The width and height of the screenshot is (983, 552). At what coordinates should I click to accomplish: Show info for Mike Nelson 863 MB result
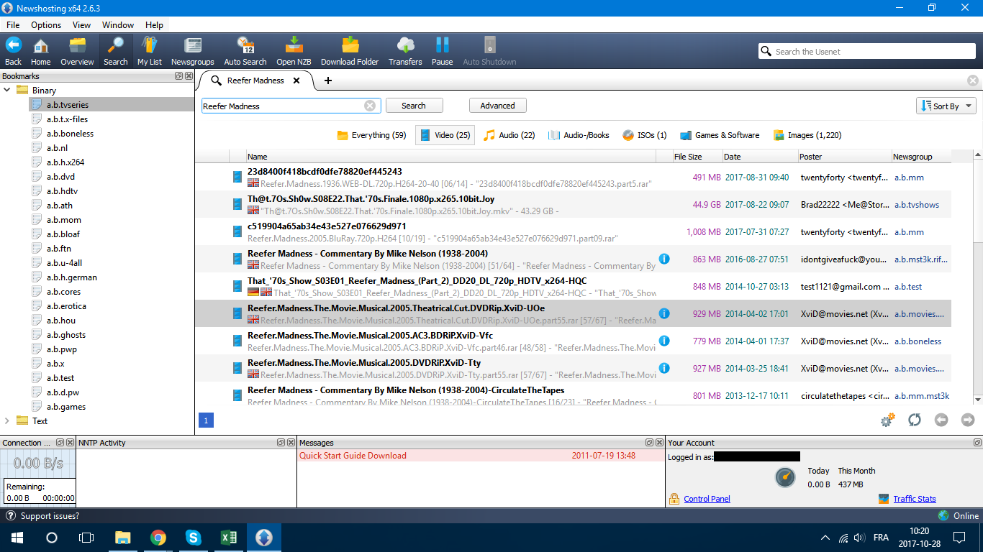[x=664, y=259]
